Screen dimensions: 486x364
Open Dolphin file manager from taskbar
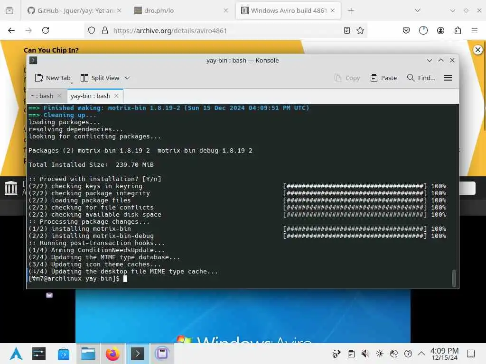[88, 354]
